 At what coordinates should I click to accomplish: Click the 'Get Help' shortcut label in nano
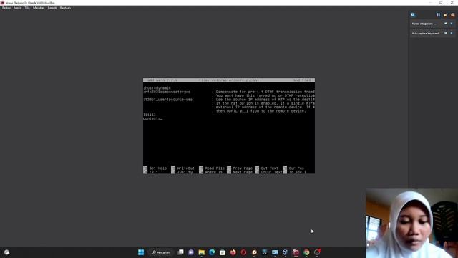click(157, 168)
